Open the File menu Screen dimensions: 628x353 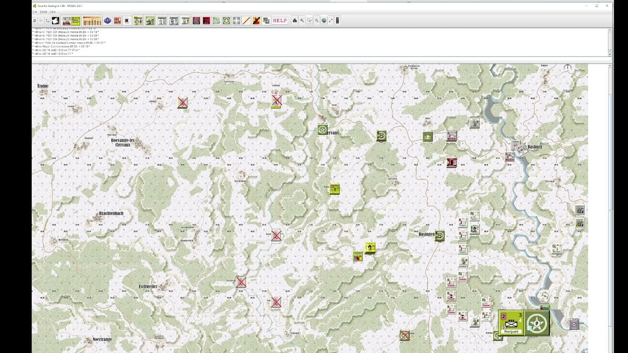pyautogui.click(x=35, y=12)
